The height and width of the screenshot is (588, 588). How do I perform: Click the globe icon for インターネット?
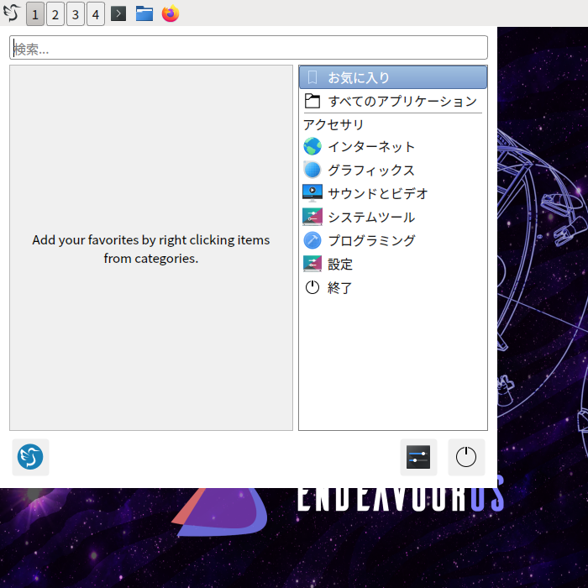(312, 146)
